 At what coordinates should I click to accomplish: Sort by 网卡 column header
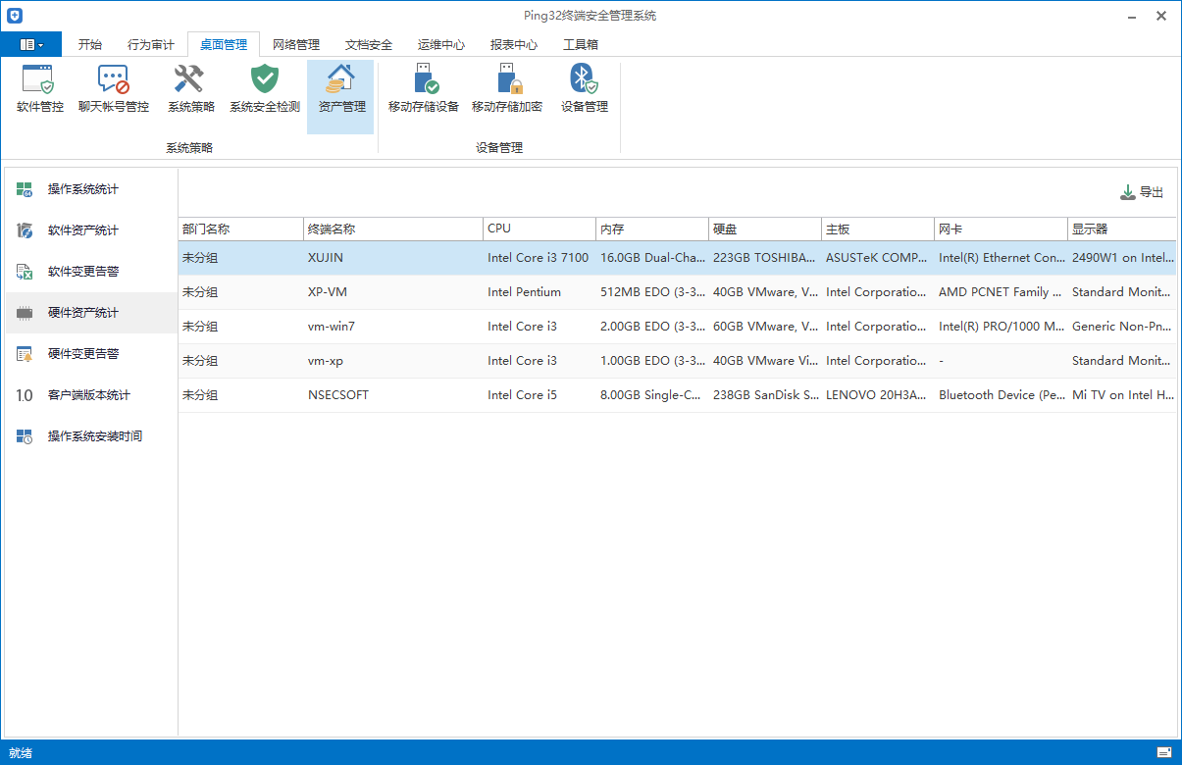[1001, 229]
